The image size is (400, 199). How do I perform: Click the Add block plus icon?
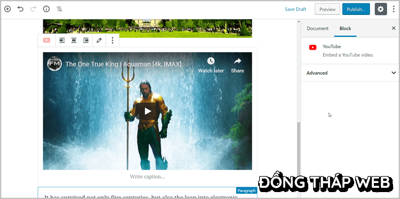[7, 9]
